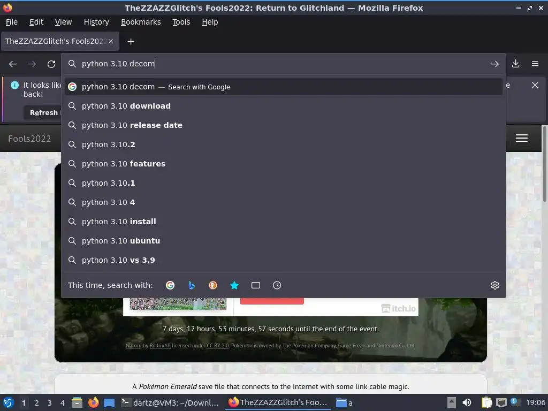Open a new tab with the plus button
Viewport: 548px width, 411px height.
point(131,42)
